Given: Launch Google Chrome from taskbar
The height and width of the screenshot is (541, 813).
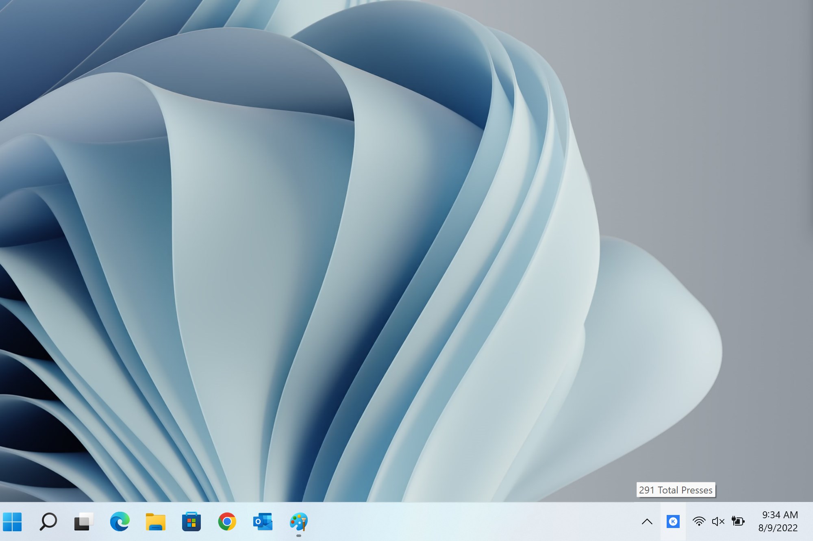Looking at the screenshot, I should pyautogui.click(x=227, y=521).
